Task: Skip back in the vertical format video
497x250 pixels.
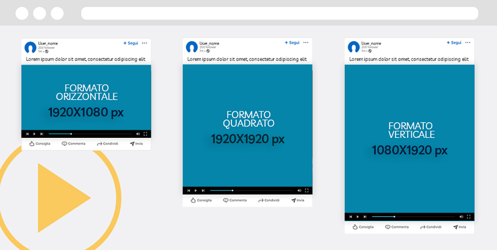Action: click(x=351, y=216)
